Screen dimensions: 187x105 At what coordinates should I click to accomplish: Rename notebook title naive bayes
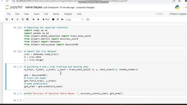point(34,7)
